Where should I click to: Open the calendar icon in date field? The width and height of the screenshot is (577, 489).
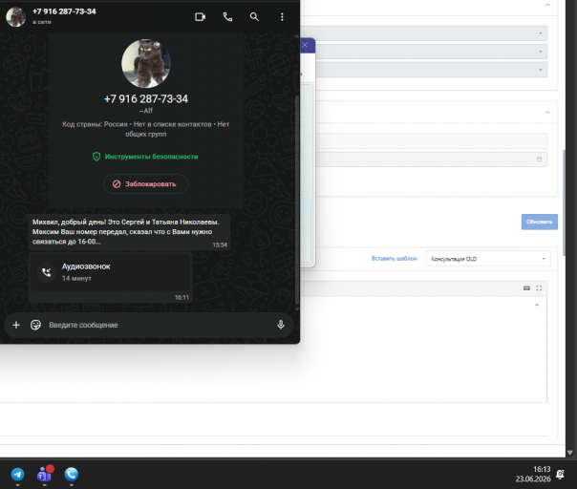(539, 159)
